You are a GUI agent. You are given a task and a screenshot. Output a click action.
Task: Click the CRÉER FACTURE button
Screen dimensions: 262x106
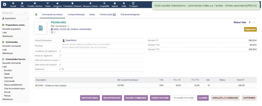160,98
